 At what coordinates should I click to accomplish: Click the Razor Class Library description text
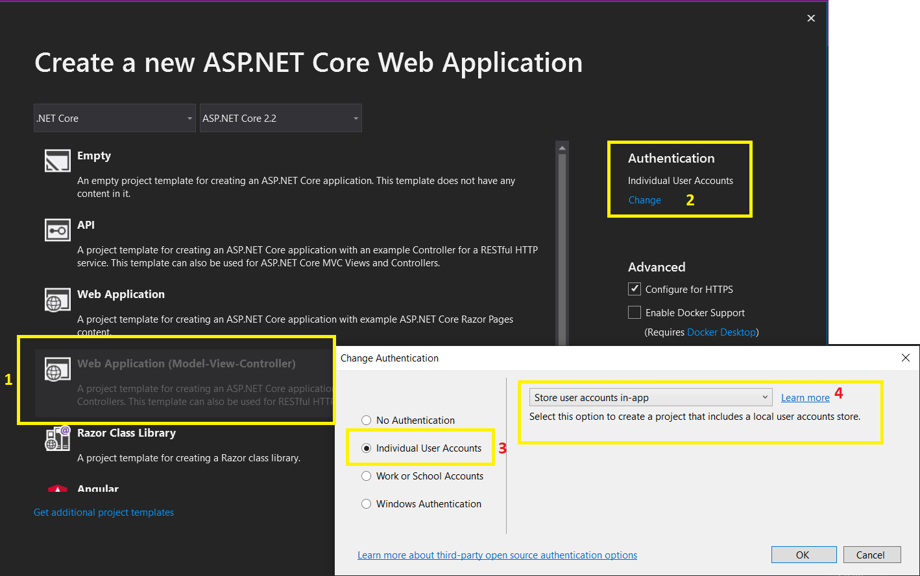coord(189,457)
